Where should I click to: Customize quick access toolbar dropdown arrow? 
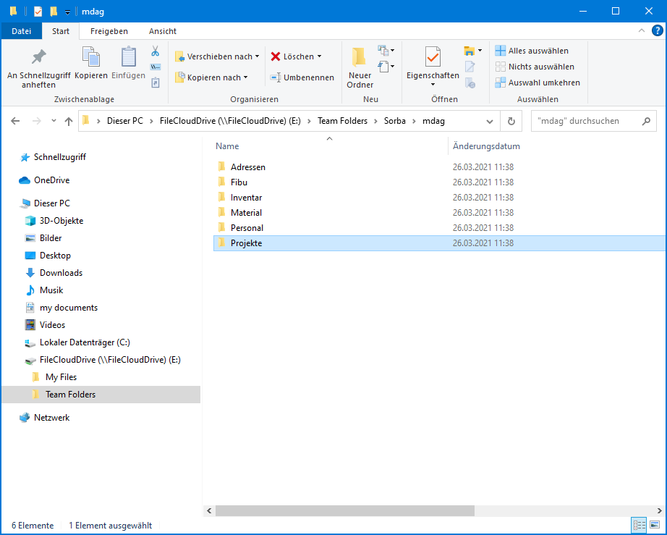pos(67,12)
